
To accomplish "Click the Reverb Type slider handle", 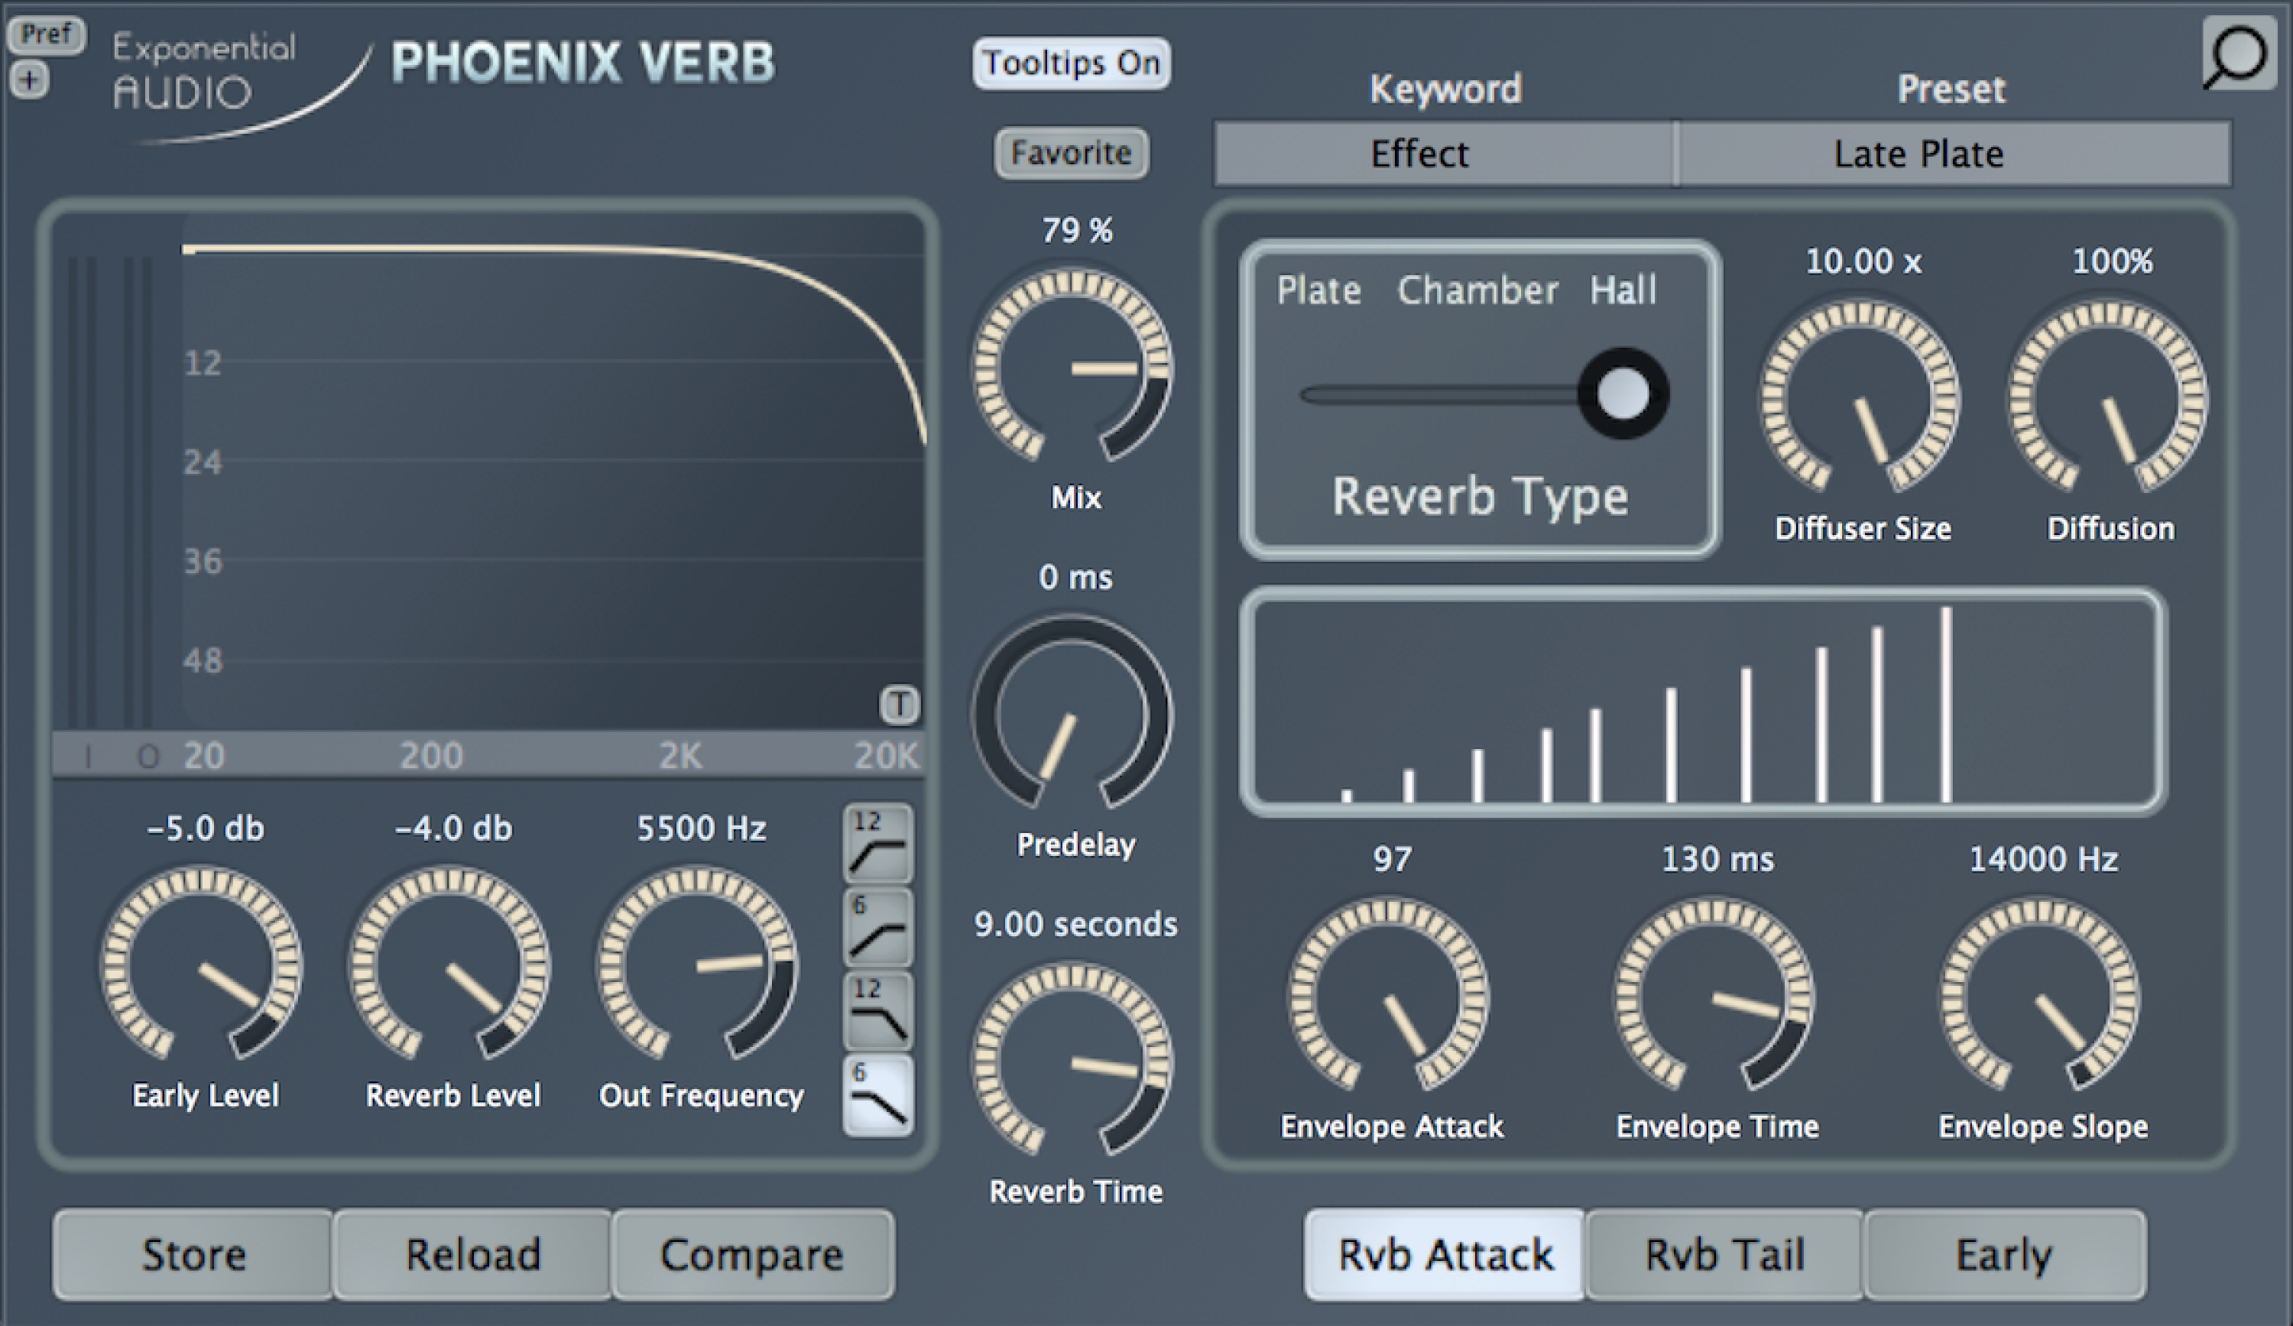I will pos(1623,394).
